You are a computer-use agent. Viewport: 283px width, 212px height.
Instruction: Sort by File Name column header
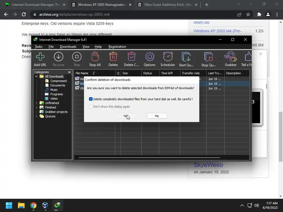point(95,73)
